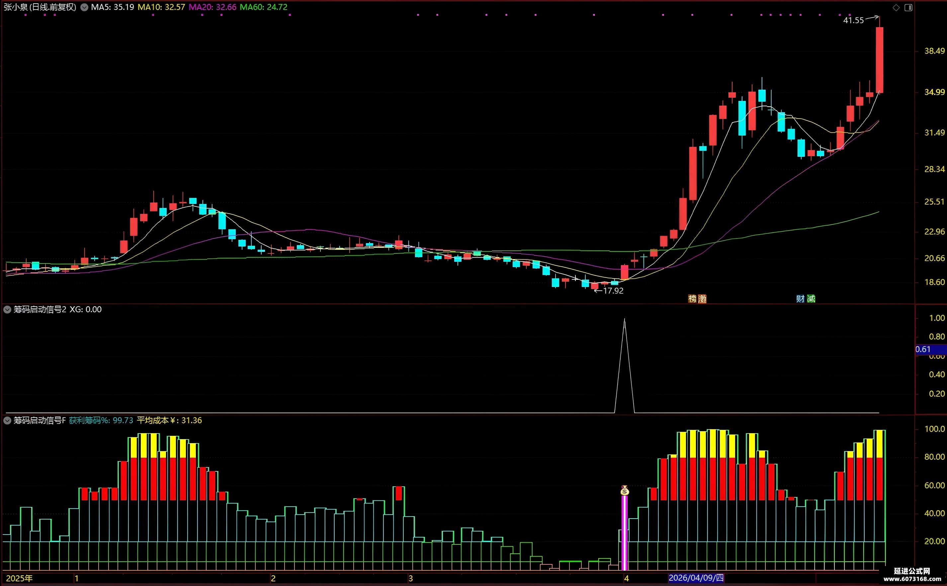Click the 41.55 high price annotation
Viewport: 947px width, 586px height.
click(x=853, y=20)
